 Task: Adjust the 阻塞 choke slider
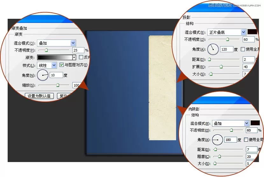(219, 157)
